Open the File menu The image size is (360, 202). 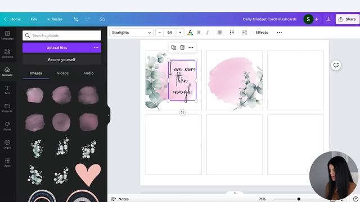tap(34, 19)
